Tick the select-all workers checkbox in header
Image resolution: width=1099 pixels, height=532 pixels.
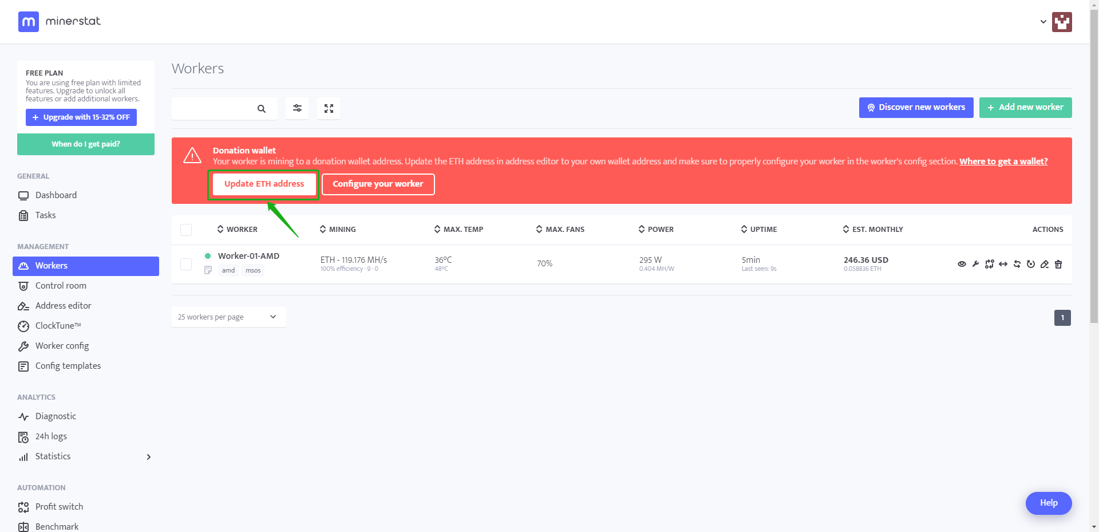186,230
